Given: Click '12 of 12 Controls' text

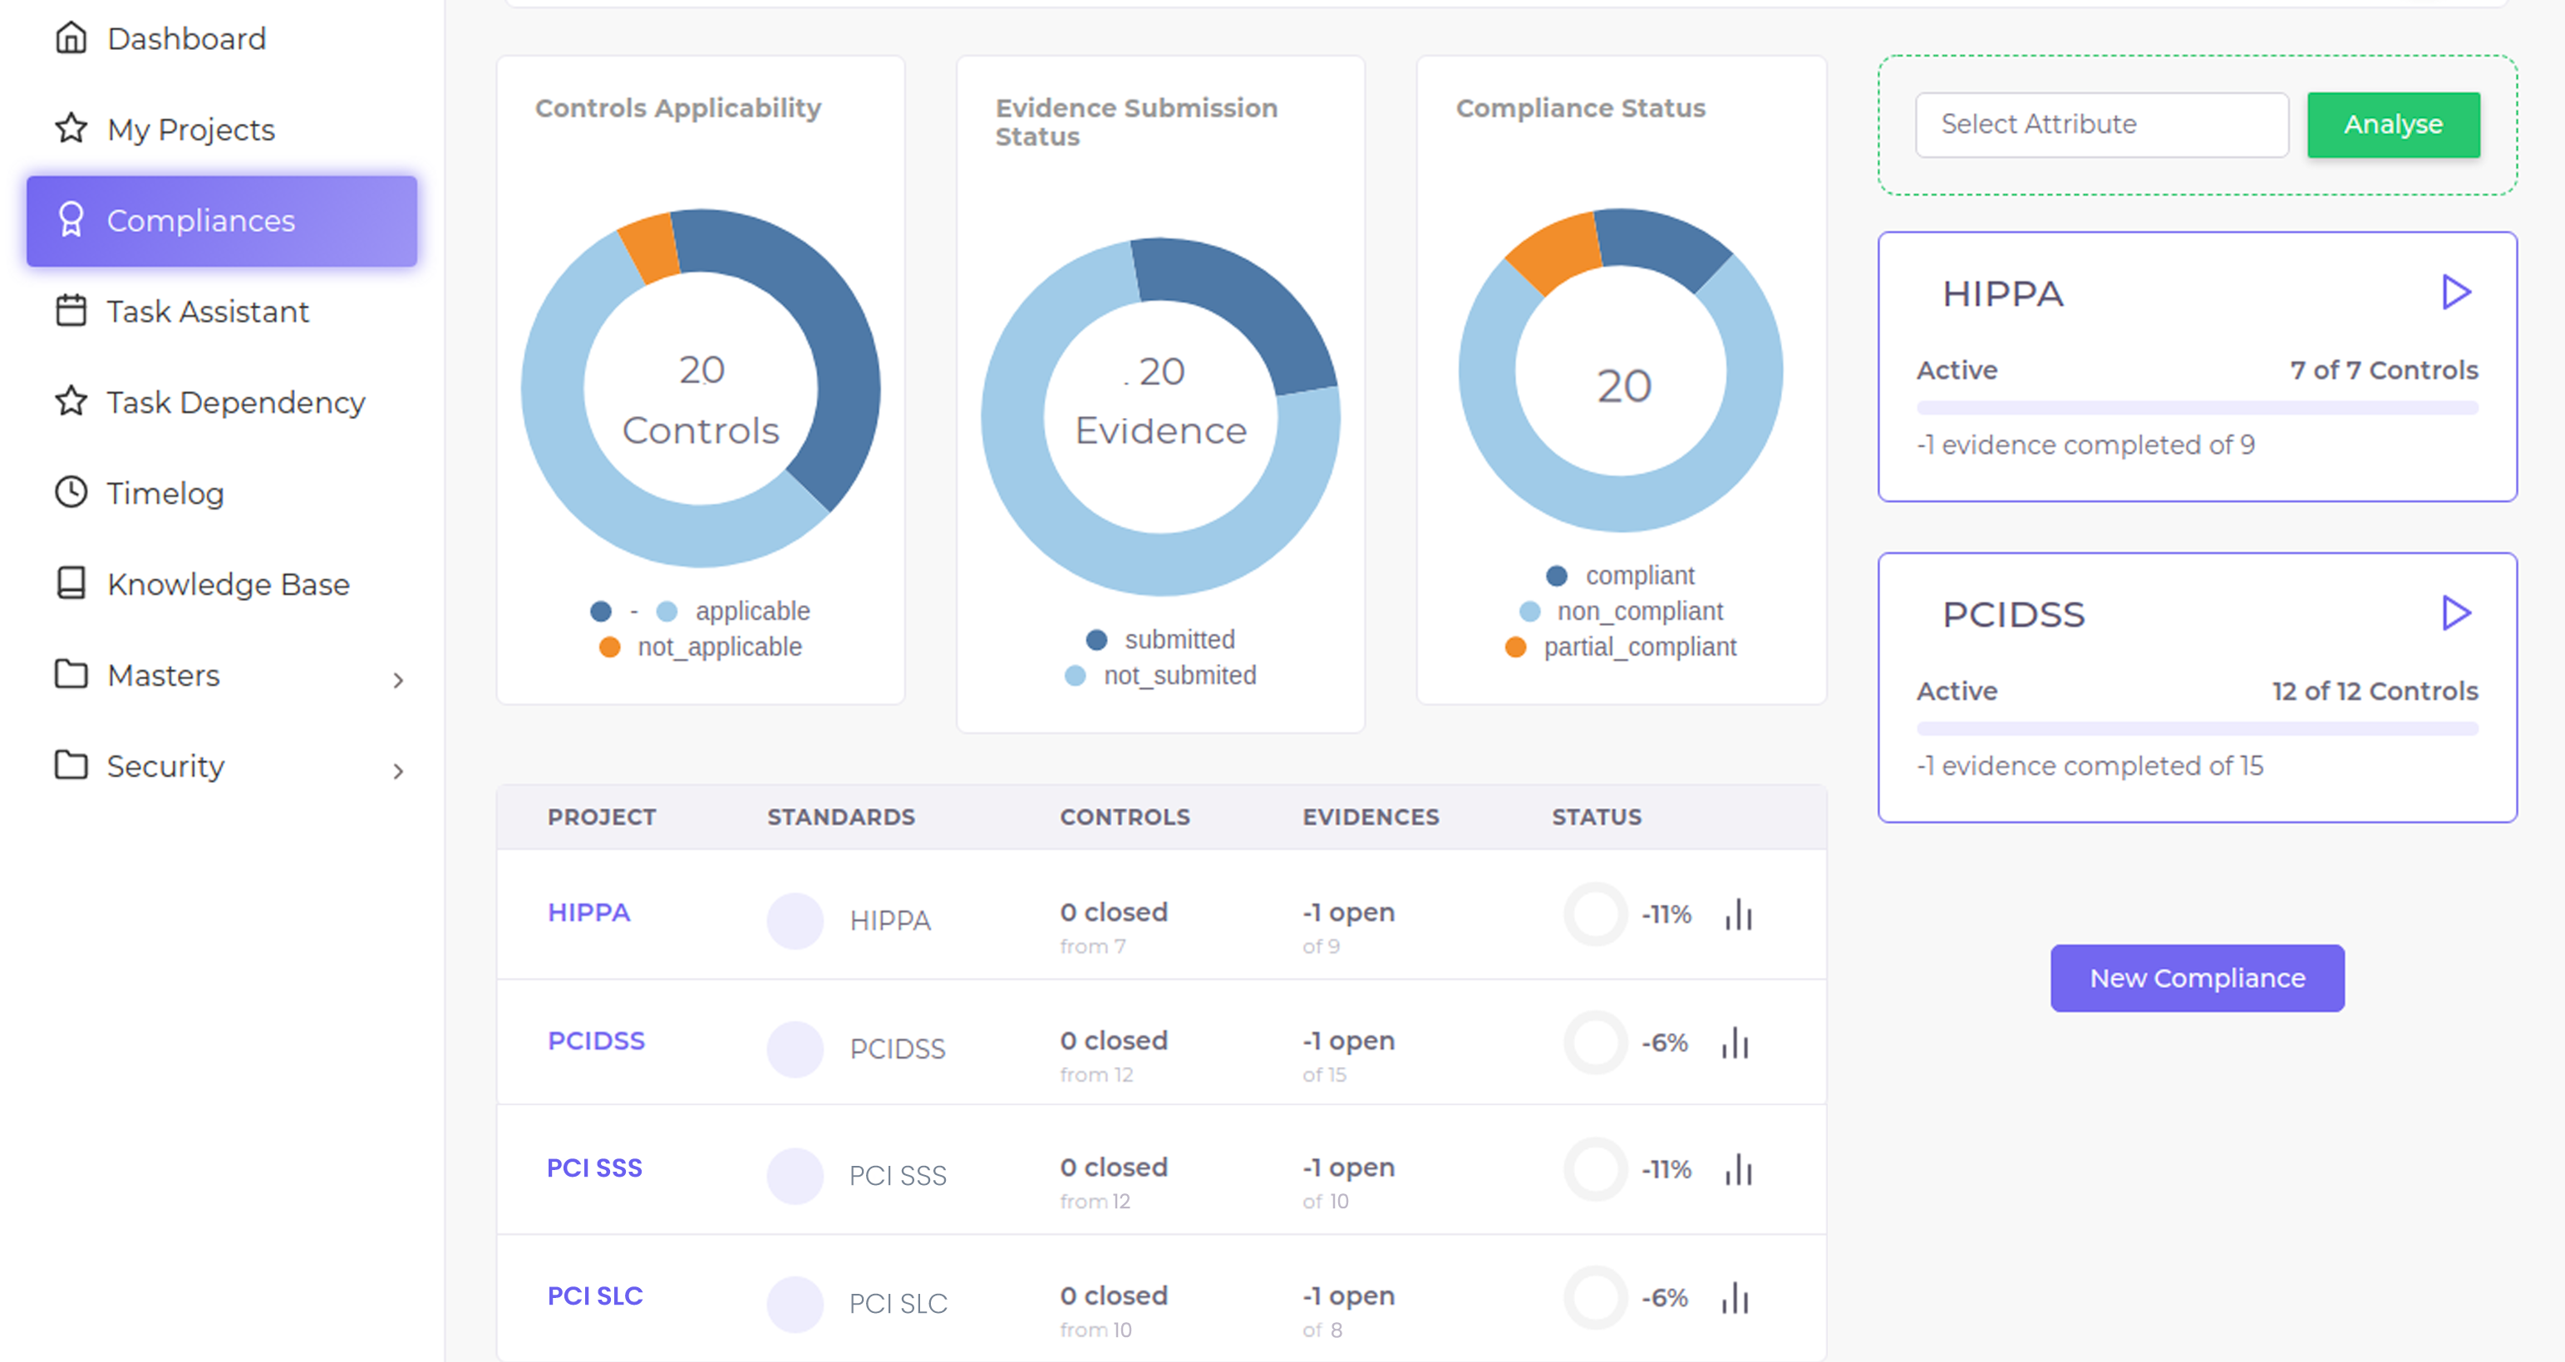Looking at the screenshot, I should tap(2375, 691).
